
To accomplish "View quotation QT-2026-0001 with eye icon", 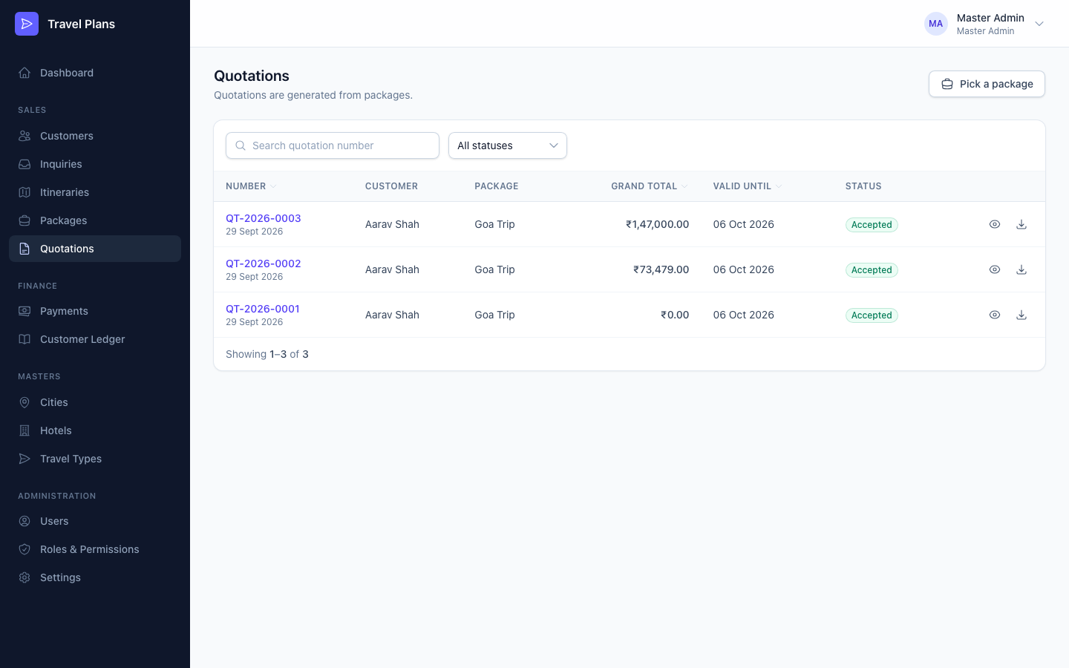I will 995,315.
